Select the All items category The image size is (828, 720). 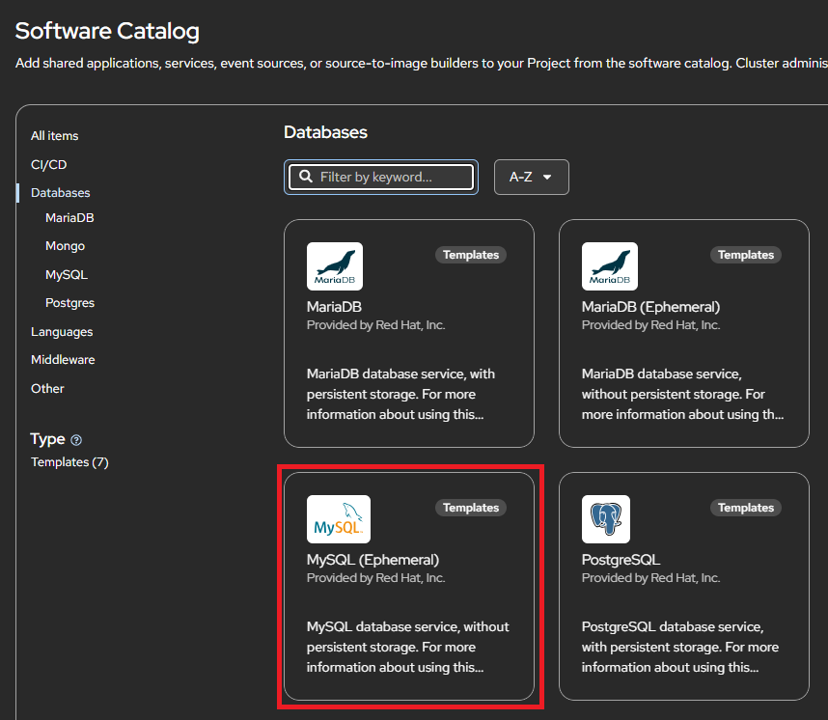click(x=55, y=136)
